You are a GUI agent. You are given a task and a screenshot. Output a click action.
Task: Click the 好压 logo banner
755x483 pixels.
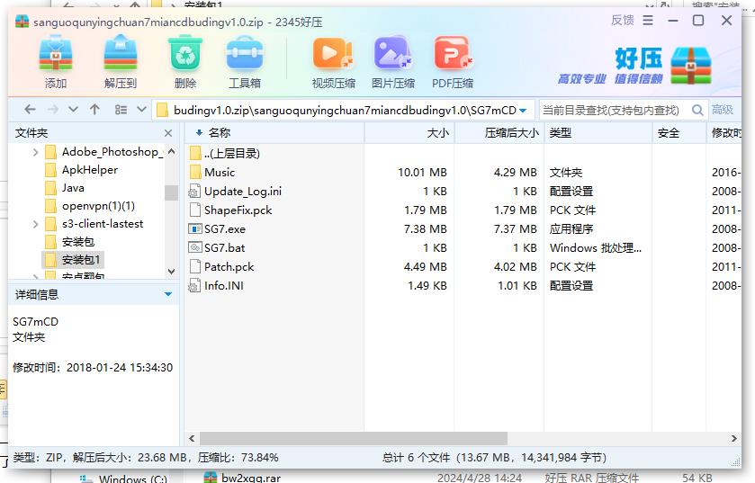[634, 66]
